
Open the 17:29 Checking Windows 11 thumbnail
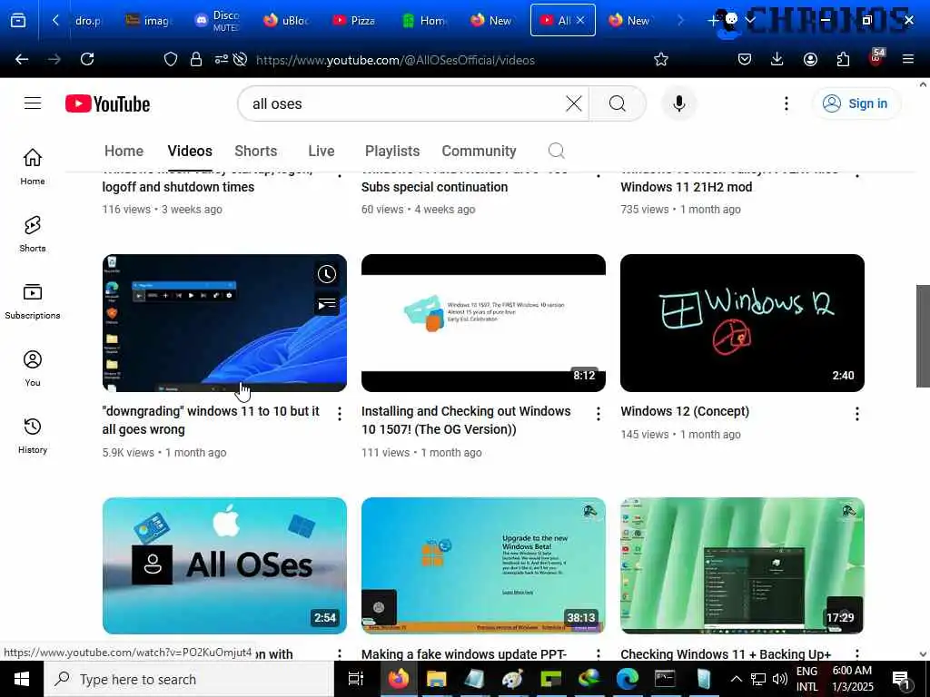coord(742,566)
